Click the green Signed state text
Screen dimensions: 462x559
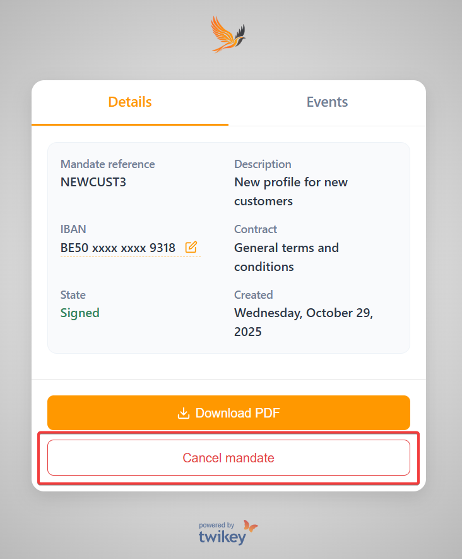(80, 313)
